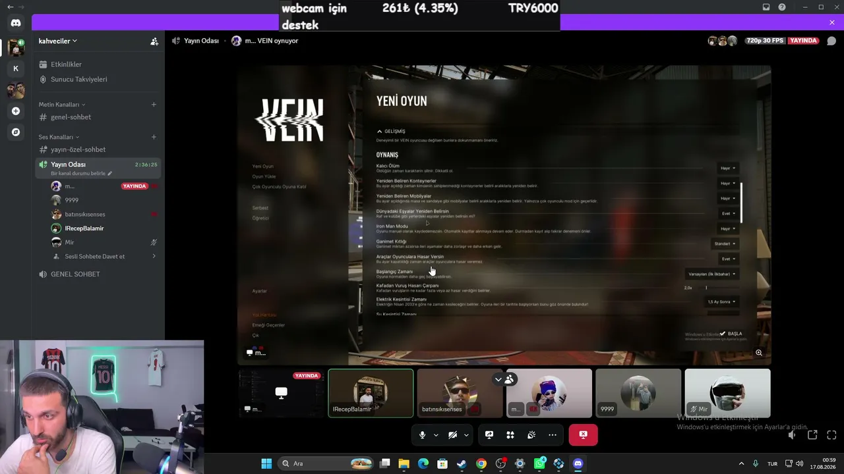Select the batınsıkısenses video tile

460,393
